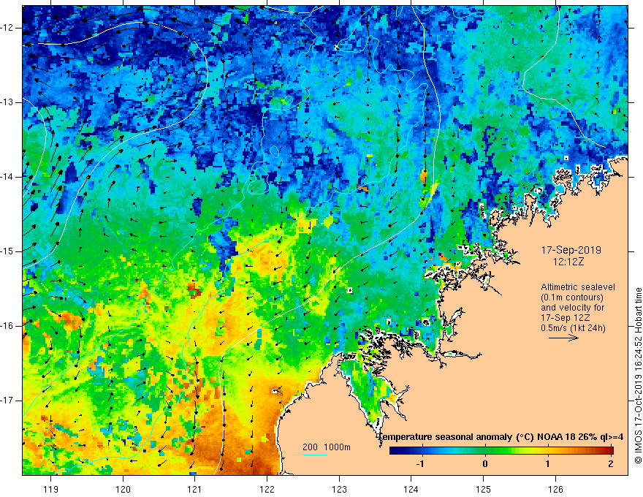Click longitude axis label 125
The height and width of the screenshot is (497, 643).
[x=484, y=489]
